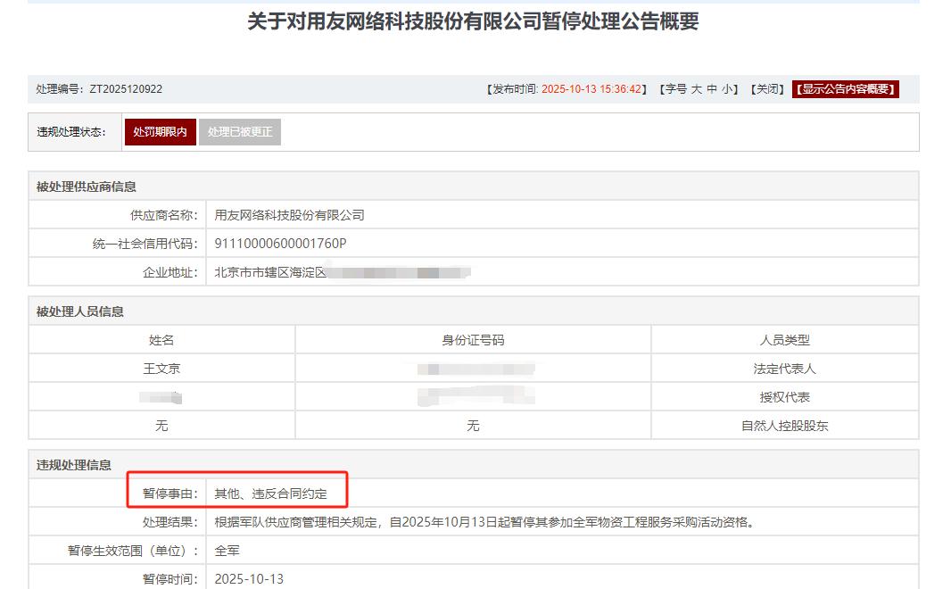This screenshot has width=951, height=589.
Task: Click the 其他、违反合同约定 reason value
Action: [x=270, y=494]
